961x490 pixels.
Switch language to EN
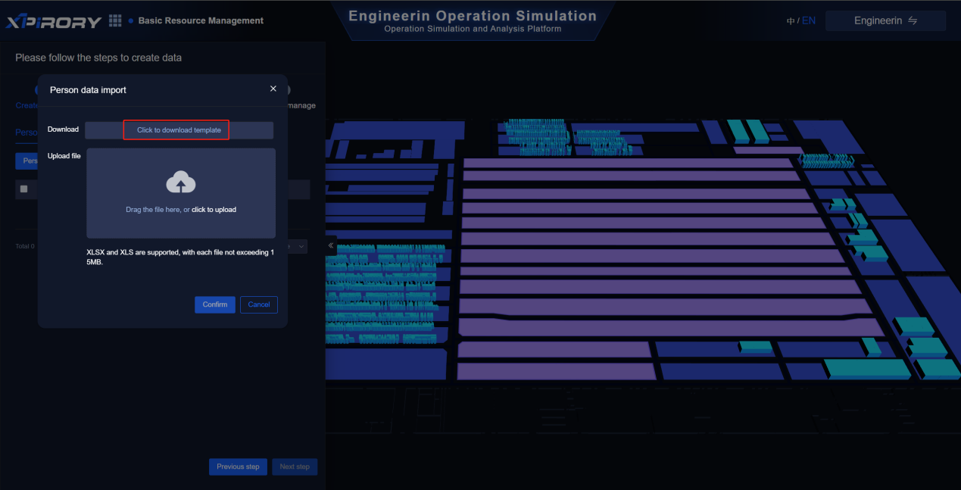pyautogui.click(x=809, y=21)
